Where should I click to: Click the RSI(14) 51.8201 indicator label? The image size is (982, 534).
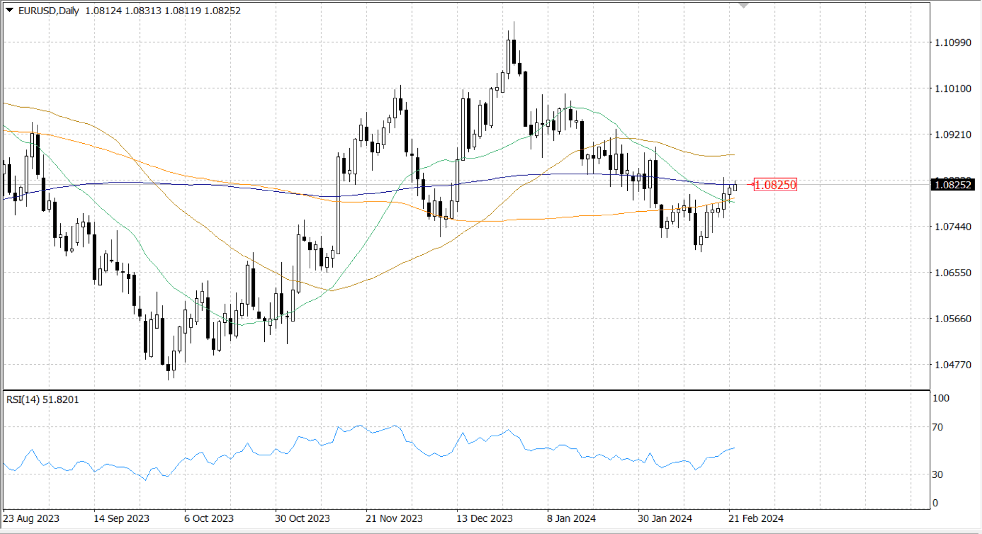point(43,400)
